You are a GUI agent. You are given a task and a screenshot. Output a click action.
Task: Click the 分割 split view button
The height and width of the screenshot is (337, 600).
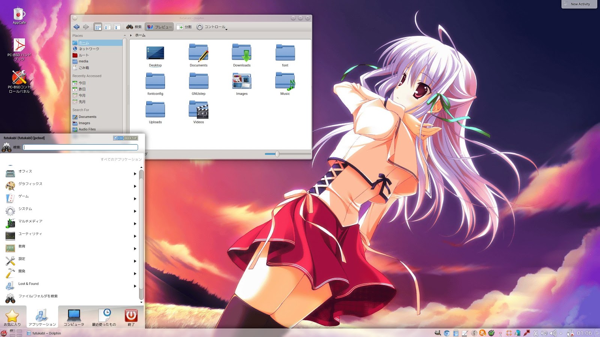pyautogui.click(x=184, y=27)
